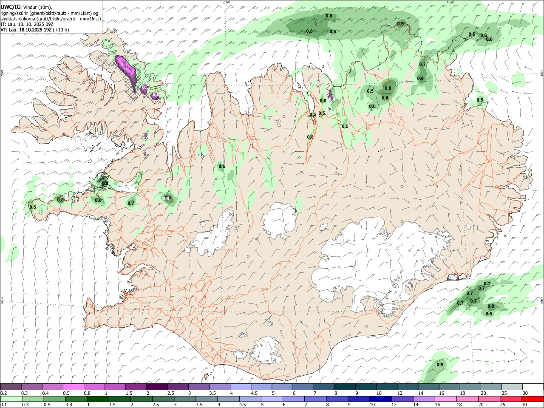The image size is (544, 408).
Task: Click the lilac rain swatch starting at 14
Action: [424, 399]
